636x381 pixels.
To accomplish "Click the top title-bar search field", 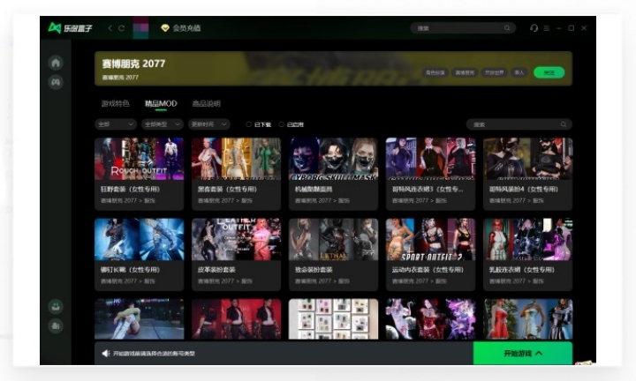I will [x=463, y=28].
